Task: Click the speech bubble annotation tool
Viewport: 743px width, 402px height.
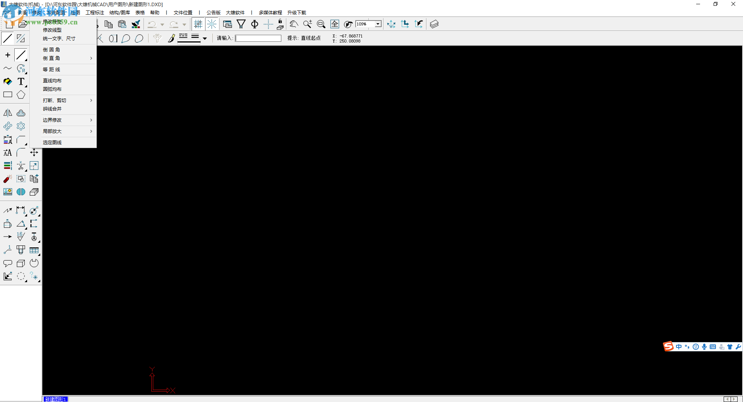Action: [x=8, y=263]
